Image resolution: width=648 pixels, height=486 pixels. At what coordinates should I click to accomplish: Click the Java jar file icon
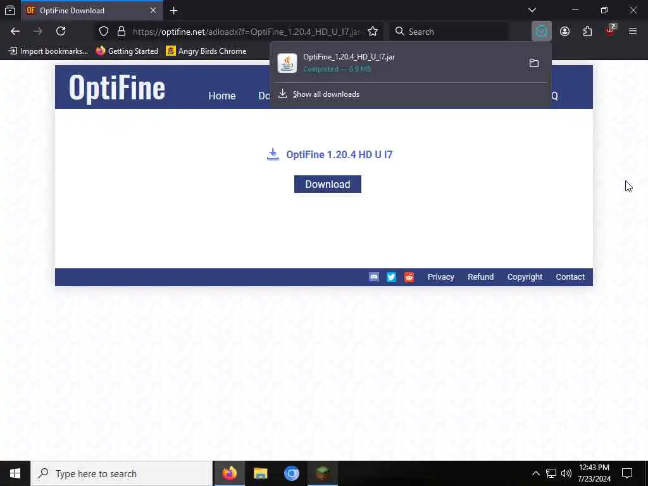tap(287, 63)
